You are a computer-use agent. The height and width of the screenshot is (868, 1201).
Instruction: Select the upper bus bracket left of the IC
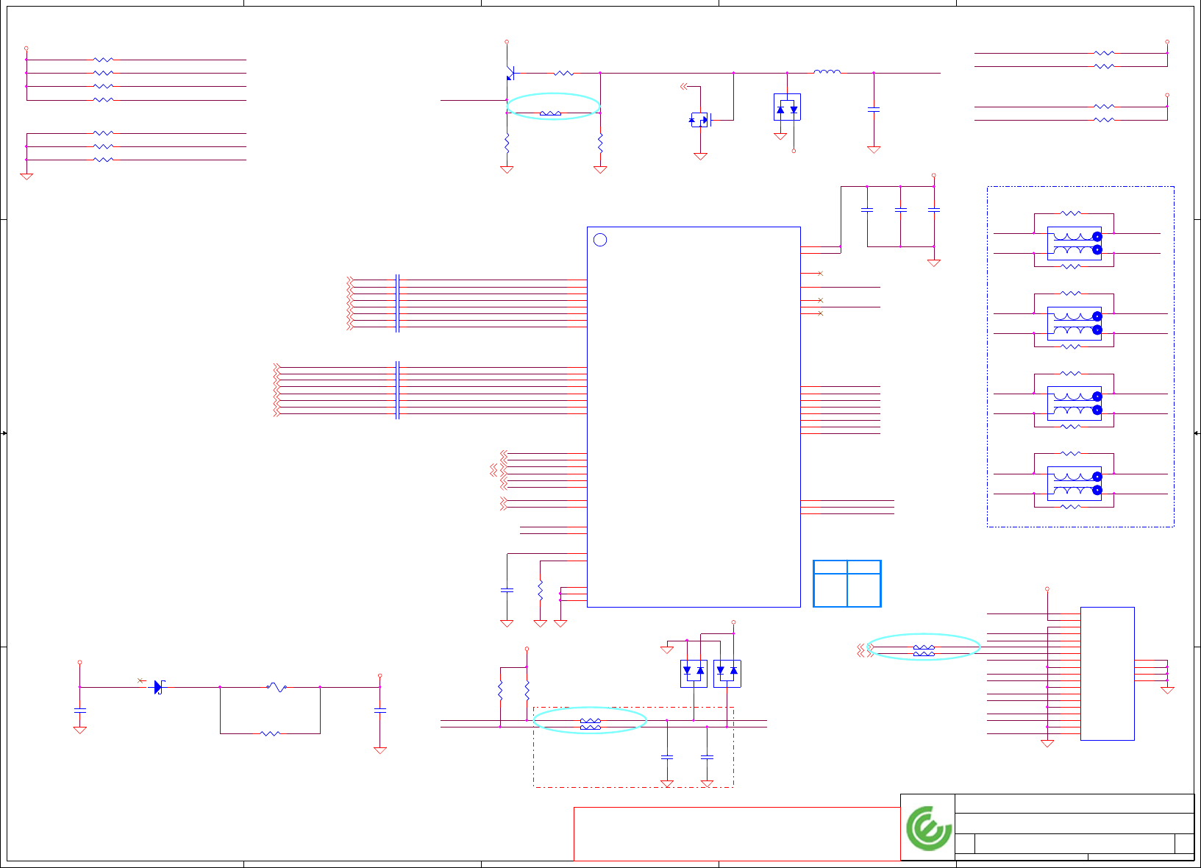point(397,303)
